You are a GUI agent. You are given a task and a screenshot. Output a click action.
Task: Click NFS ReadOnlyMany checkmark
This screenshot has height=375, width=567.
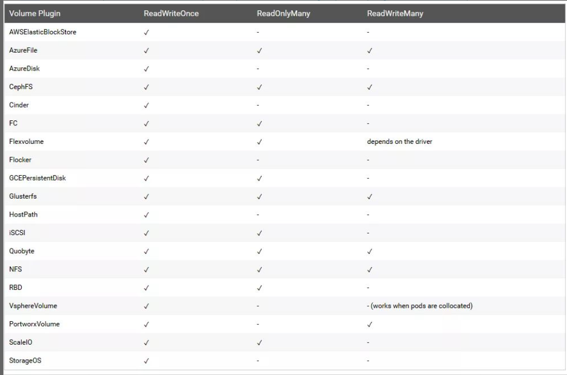click(260, 270)
